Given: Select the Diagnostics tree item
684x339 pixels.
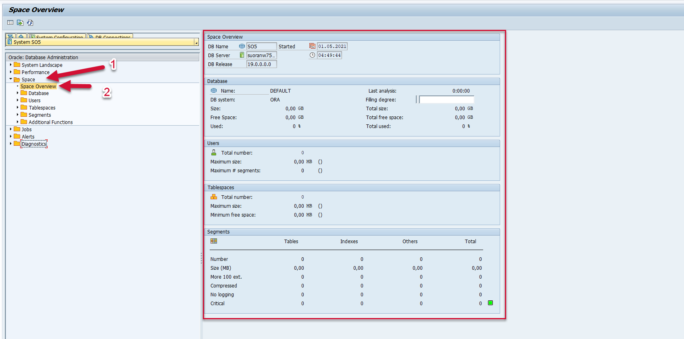Looking at the screenshot, I should tap(34, 144).
